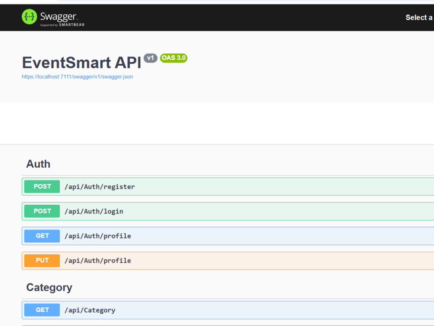Click the Swagger wordmark text
Viewport: 434px width, 326px height.
point(59,17)
